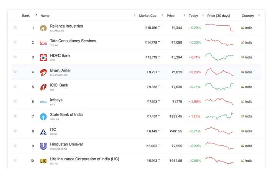Screen dimensions: 277x171
Task: Open Tata Consultancy Services company page
Action: [73, 41]
